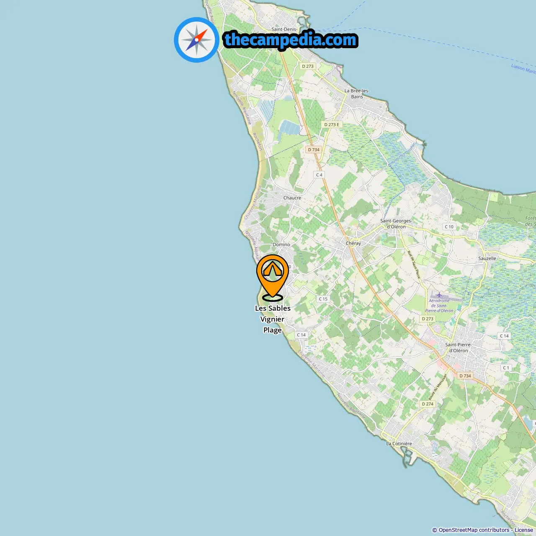
Task: Click the D 274 road shield
Action: [x=428, y=404]
